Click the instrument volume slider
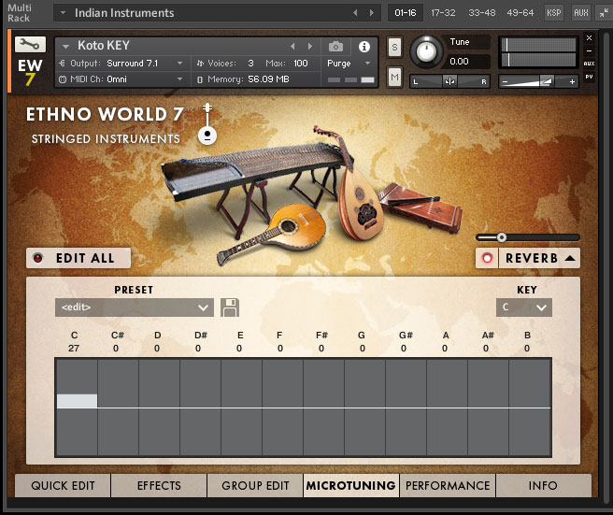Screen dimensions: 613x515 pyautogui.click(x=538, y=81)
